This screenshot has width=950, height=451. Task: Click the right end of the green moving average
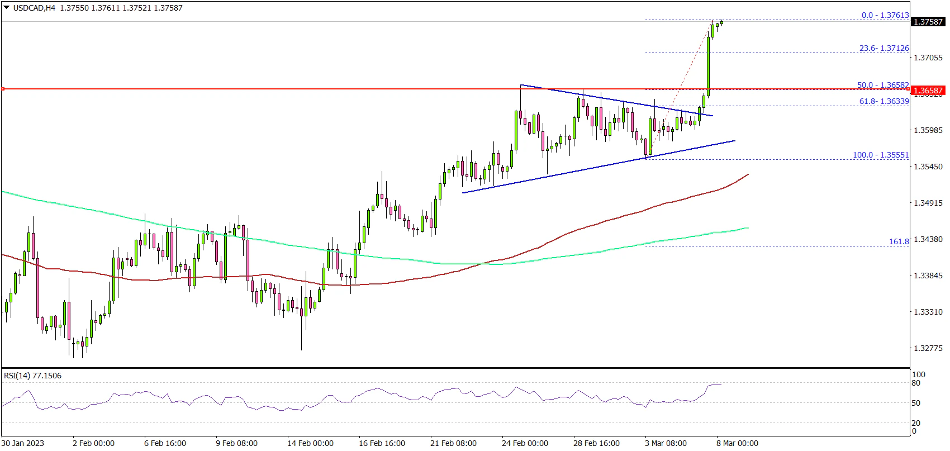747,228
